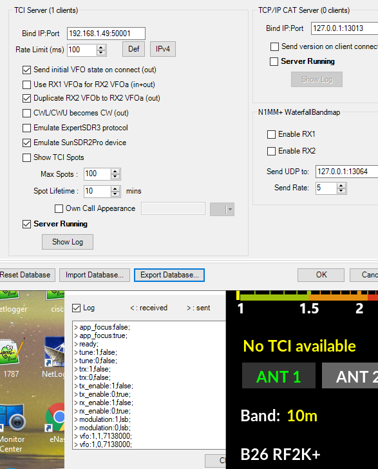Click the Export Database button
The height and width of the screenshot is (469, 378).
click(169, 275)
